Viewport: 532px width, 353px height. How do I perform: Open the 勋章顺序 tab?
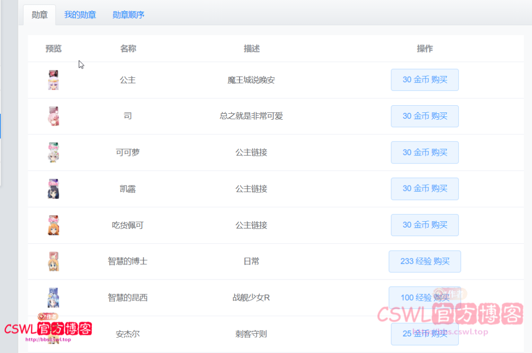[128, 15]
